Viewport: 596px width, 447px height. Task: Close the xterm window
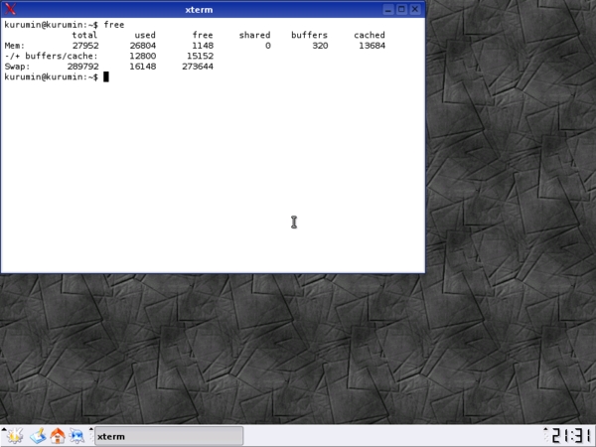point(415,9)
